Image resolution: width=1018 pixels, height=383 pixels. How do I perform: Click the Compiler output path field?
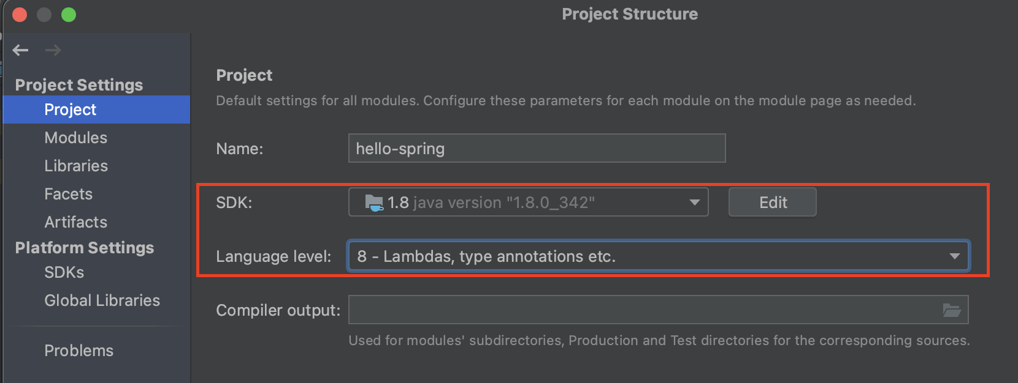pos(644,310)
